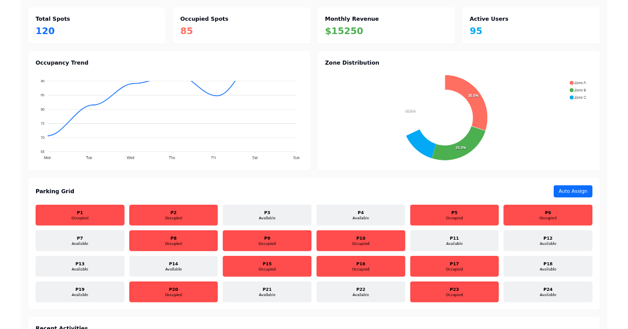
Task: Toggle Zone C in the chart legend
Action: tap(578, 97)
